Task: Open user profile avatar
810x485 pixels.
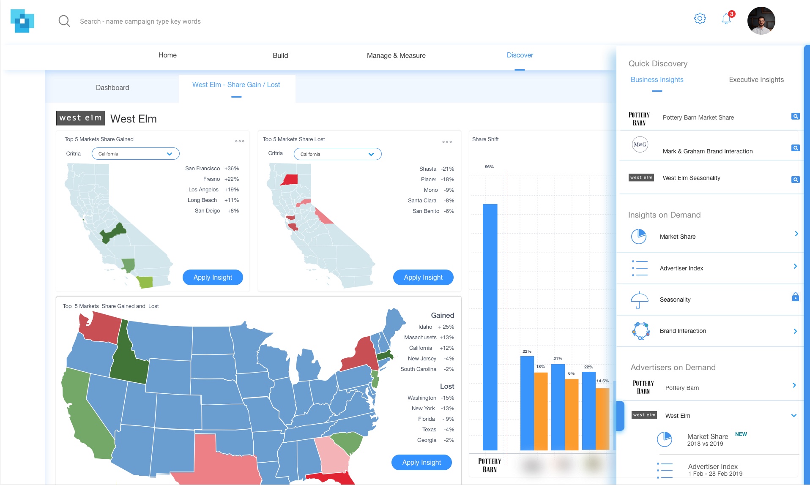Action: point(761,21)
